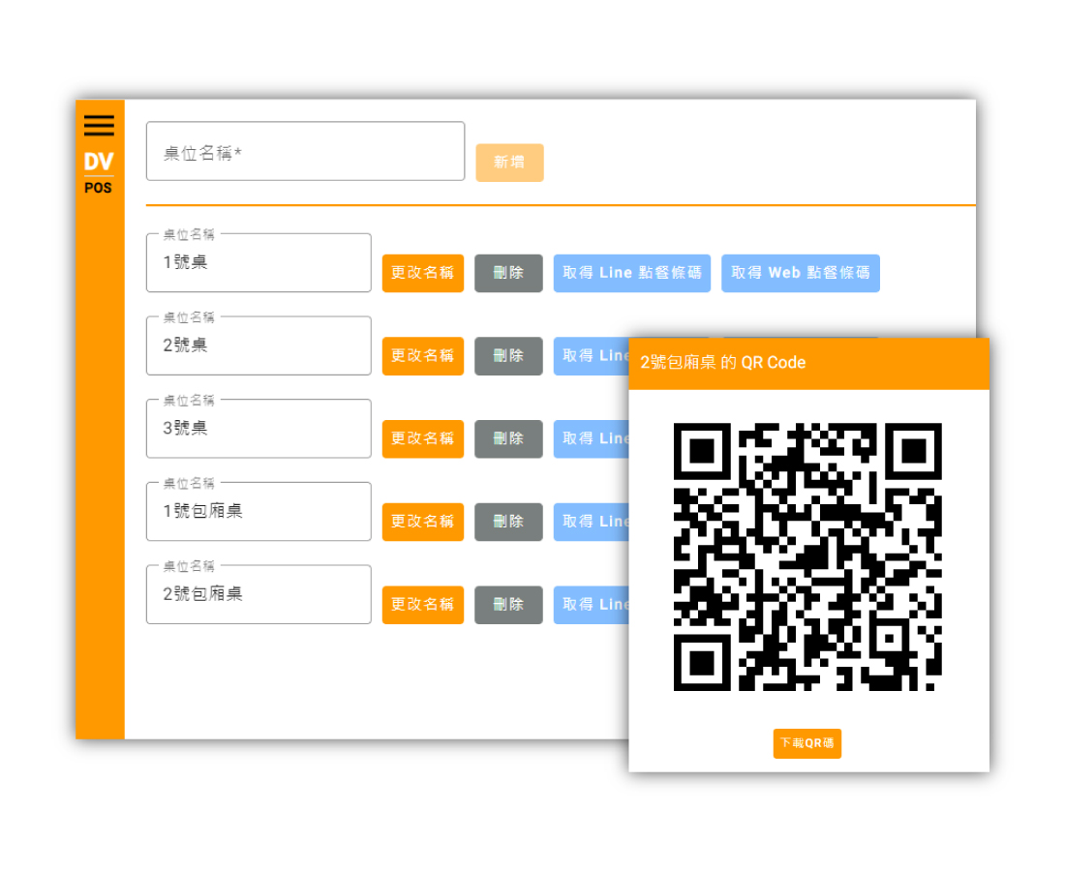Image resolution: width=1065 pixels, height=871 pixels.
Task: Open the hamburger menu icon
Action: [99, 126]
